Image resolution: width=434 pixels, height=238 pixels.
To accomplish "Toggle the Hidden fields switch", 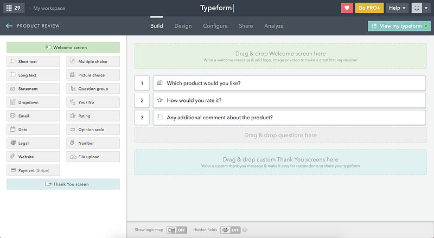I will tap(230, 230).
